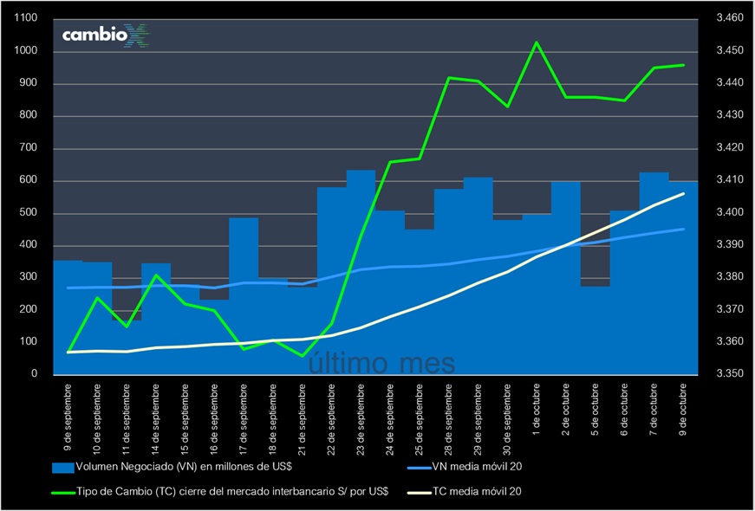The width and height of the screenshot is (755, 511).
Task: Click the right axis value 3.350
Action: [x=731, y=374]
